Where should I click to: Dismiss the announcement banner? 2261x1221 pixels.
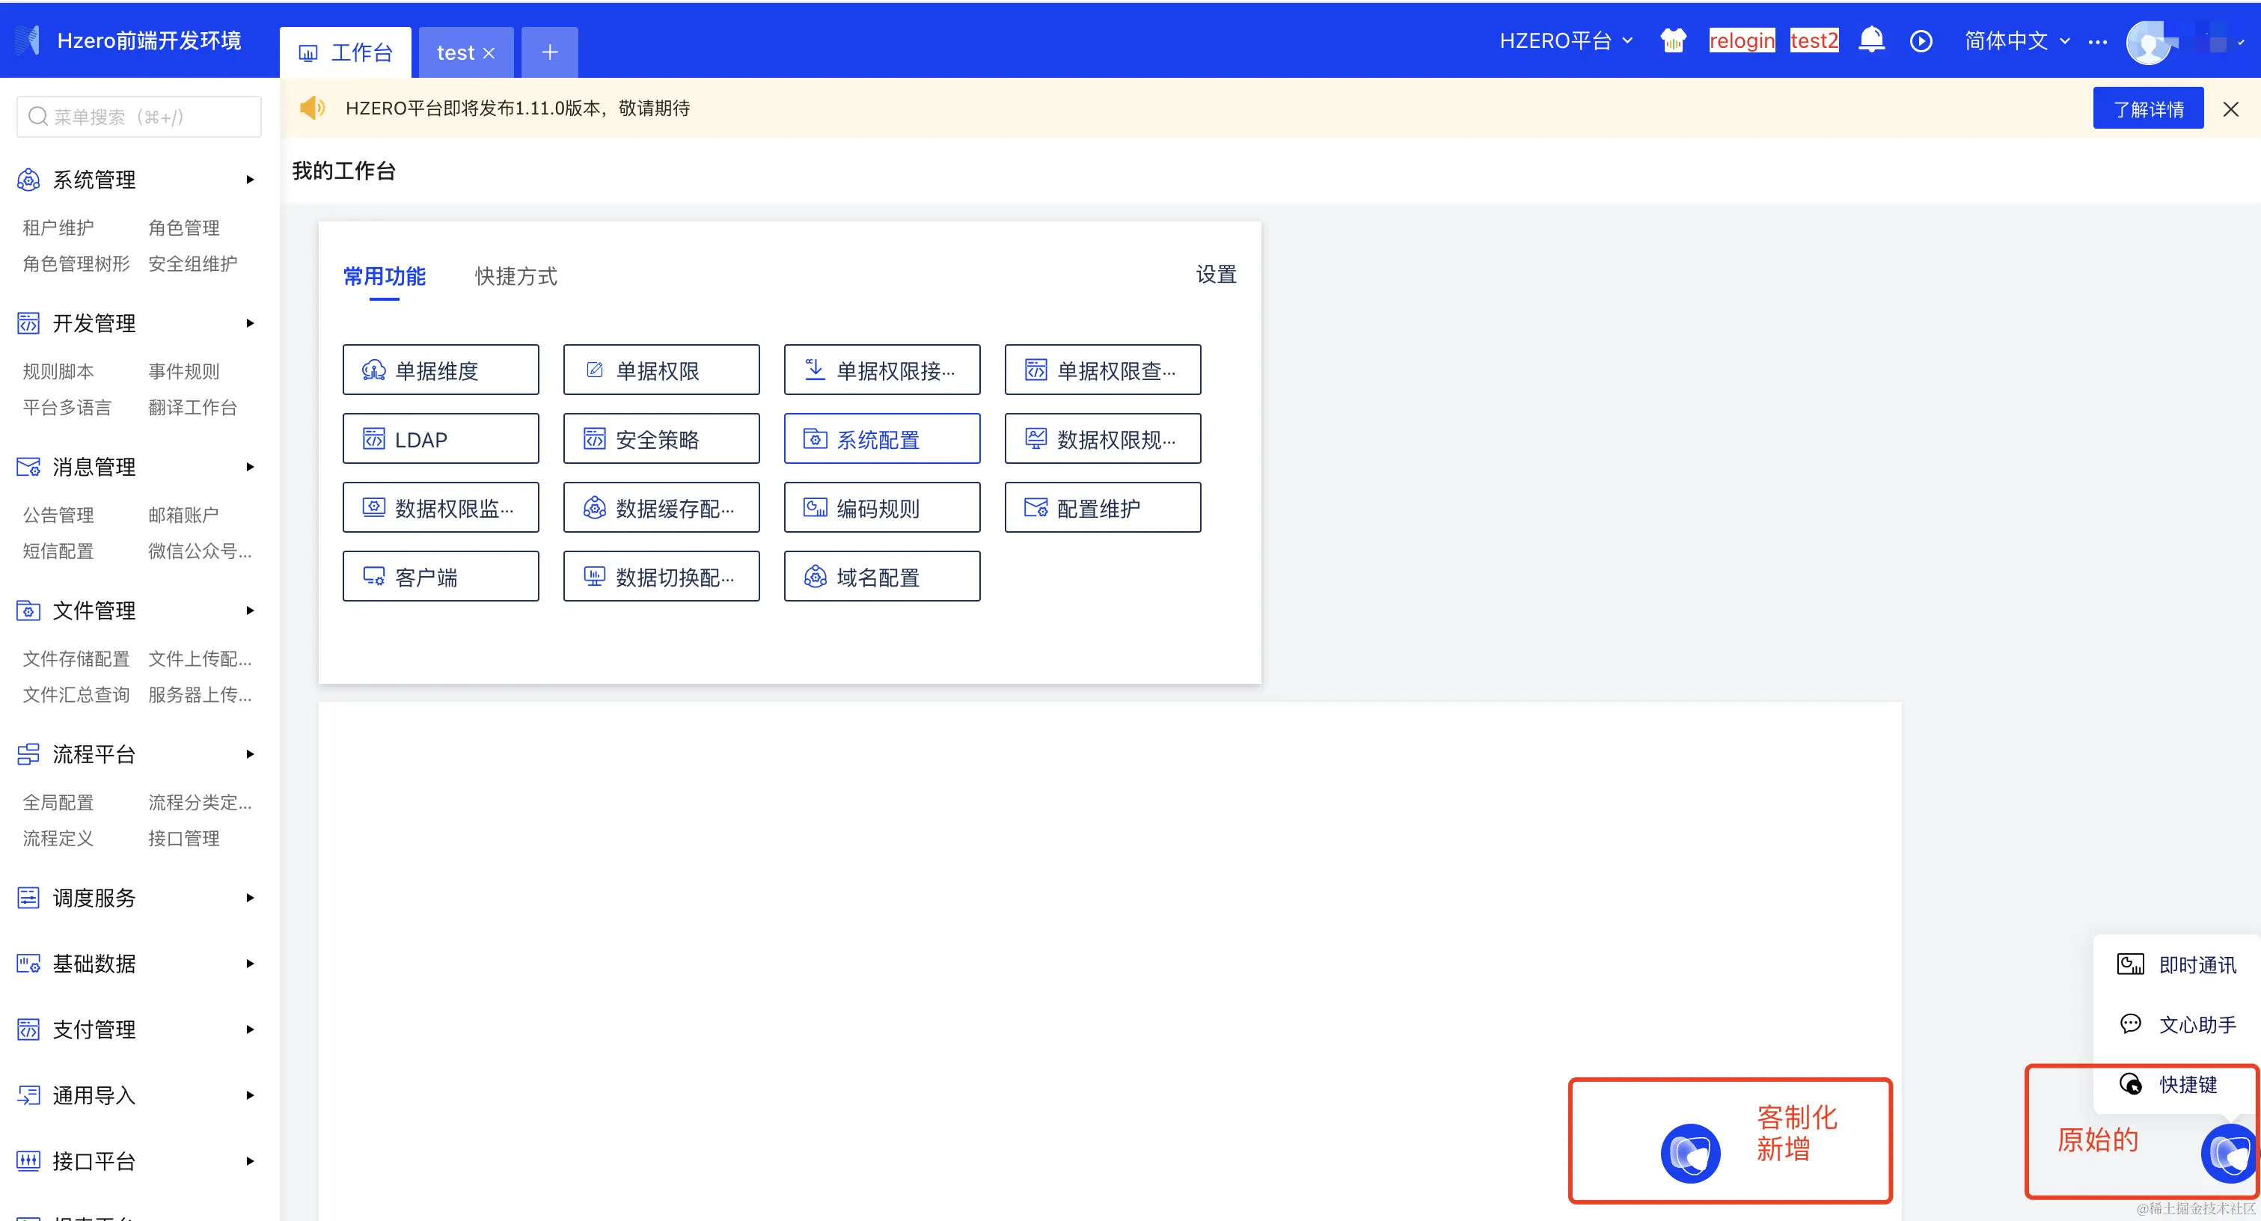click(x=2230, y=108)
